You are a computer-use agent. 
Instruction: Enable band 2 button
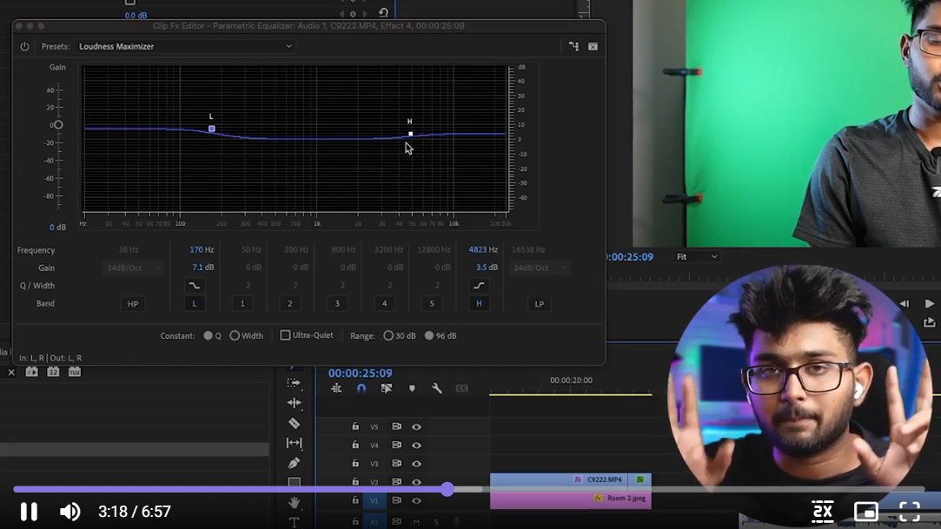(x=290, y=303)
